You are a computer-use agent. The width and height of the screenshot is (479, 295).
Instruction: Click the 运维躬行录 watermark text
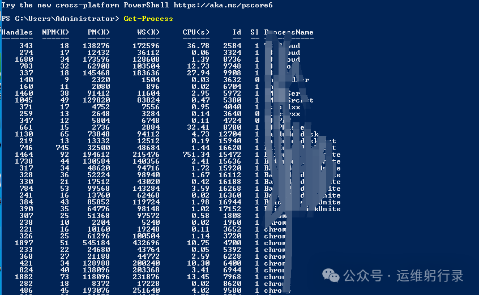click(429, 276)
